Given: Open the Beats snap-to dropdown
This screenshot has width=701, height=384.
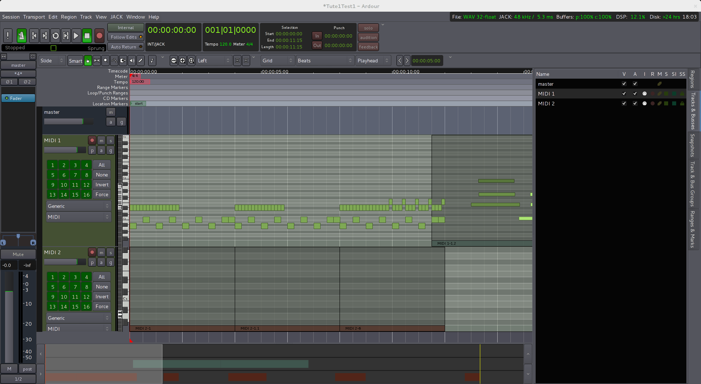Looking at the screenshot, I should coord(325,61).
